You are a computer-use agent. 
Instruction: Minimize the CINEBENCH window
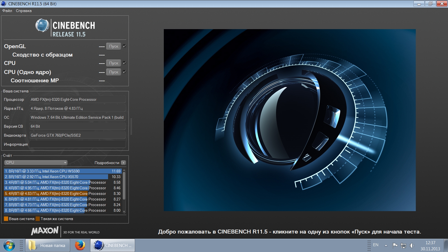point(419,4)
